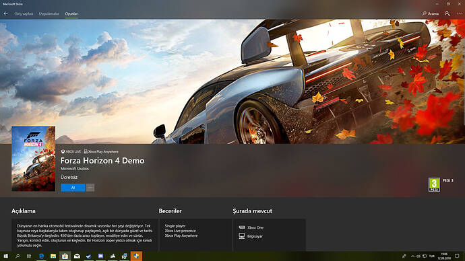Viewport: 465px width, 261px height.
Task: Open the network icon in the tray
Action: (x=425, y=256)
